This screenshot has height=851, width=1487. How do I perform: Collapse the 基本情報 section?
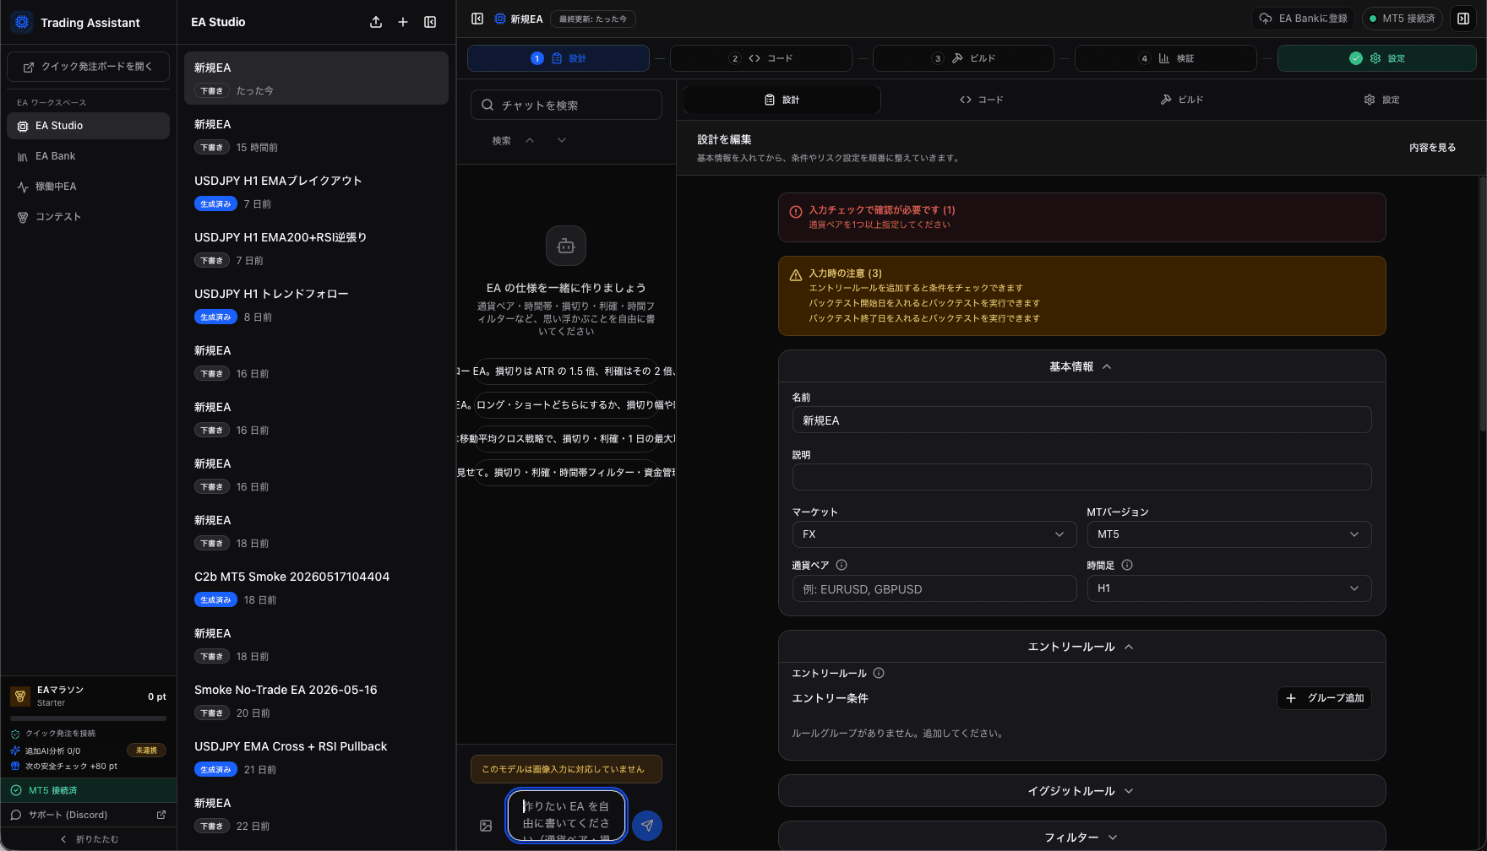click(x=1081, y=366)
